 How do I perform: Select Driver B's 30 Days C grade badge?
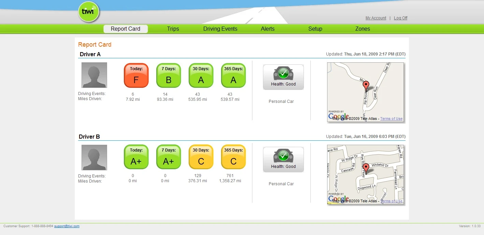point(201,157)
